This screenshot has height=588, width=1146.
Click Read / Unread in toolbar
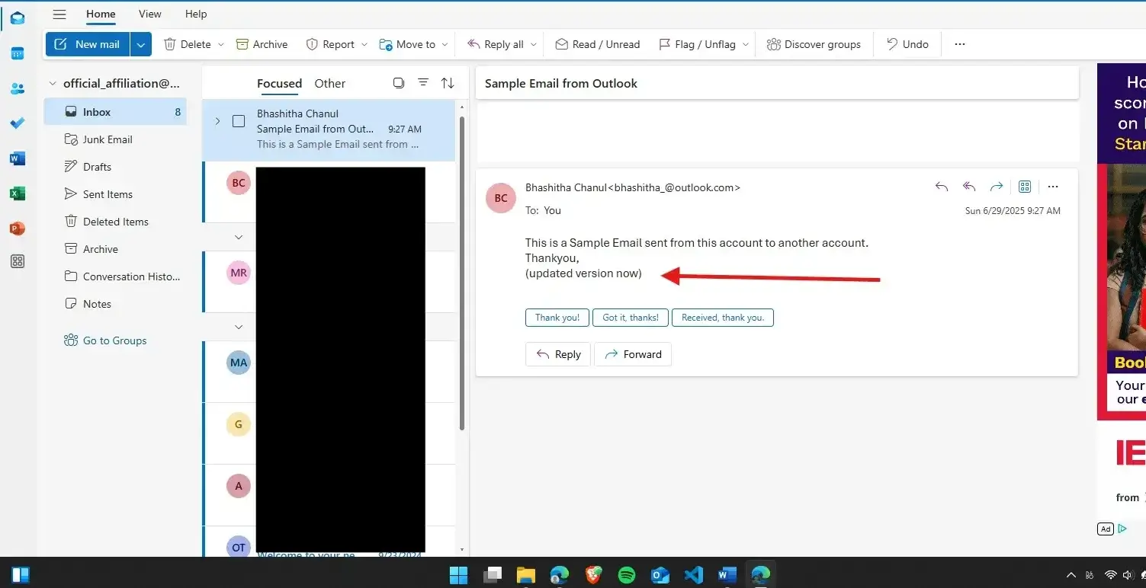pos(598,44)
